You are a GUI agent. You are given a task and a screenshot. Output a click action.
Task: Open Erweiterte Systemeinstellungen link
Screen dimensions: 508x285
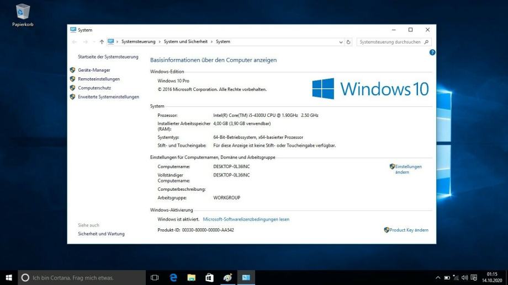[x=109, y=96]
